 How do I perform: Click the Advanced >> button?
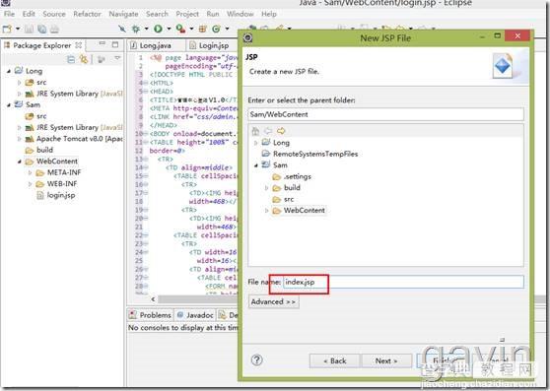point(274,302)
